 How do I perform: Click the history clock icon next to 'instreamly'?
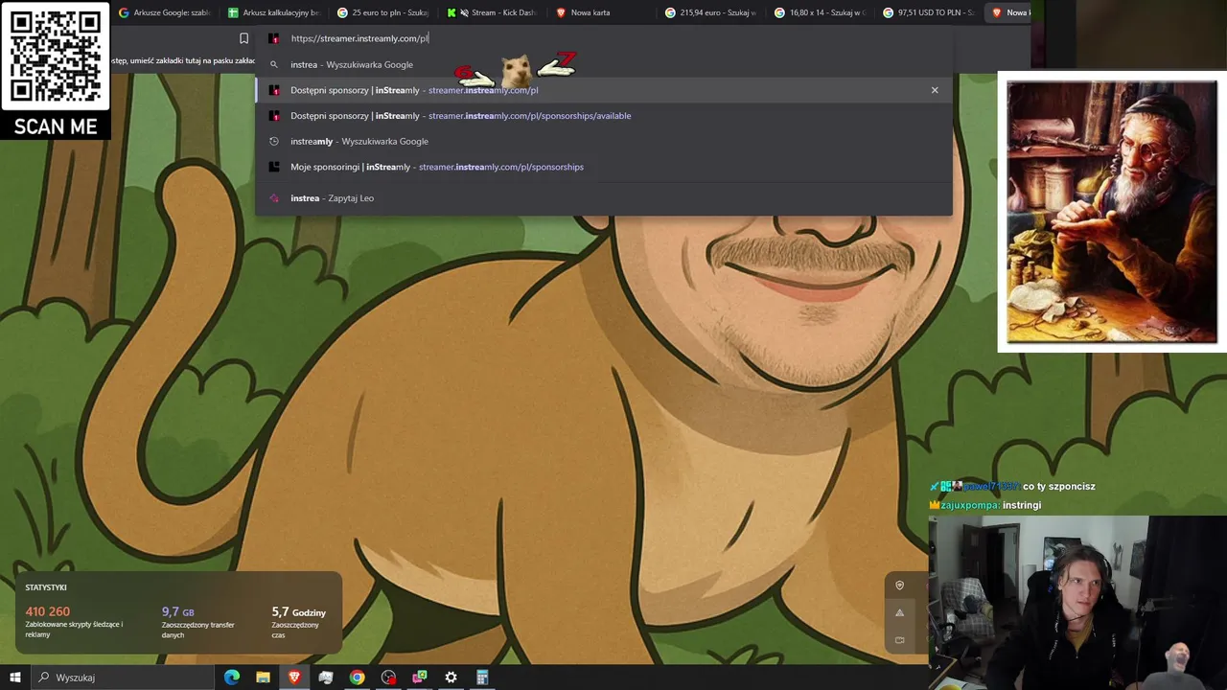pos(274,142)
